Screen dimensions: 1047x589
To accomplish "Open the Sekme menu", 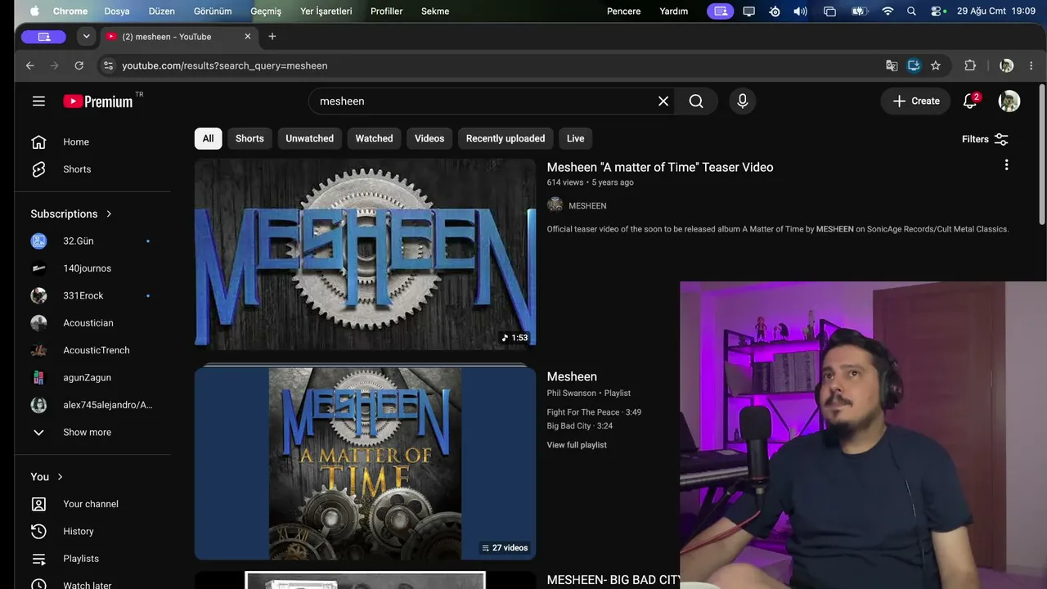I will (x=435, y=11).
